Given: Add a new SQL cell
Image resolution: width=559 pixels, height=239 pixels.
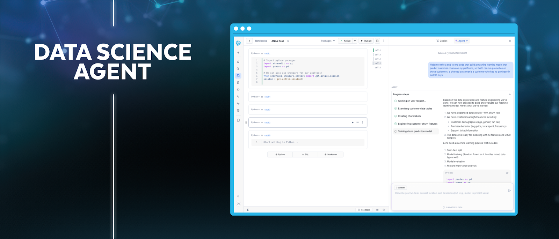Looking at the screenshot, I should click(305, 155).
